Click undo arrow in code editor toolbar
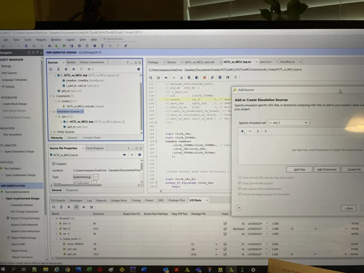Screen dimensions: 364x273 pos(166,77)
